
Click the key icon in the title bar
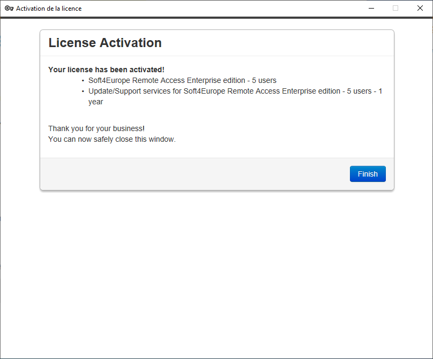[x=9, y=9]
